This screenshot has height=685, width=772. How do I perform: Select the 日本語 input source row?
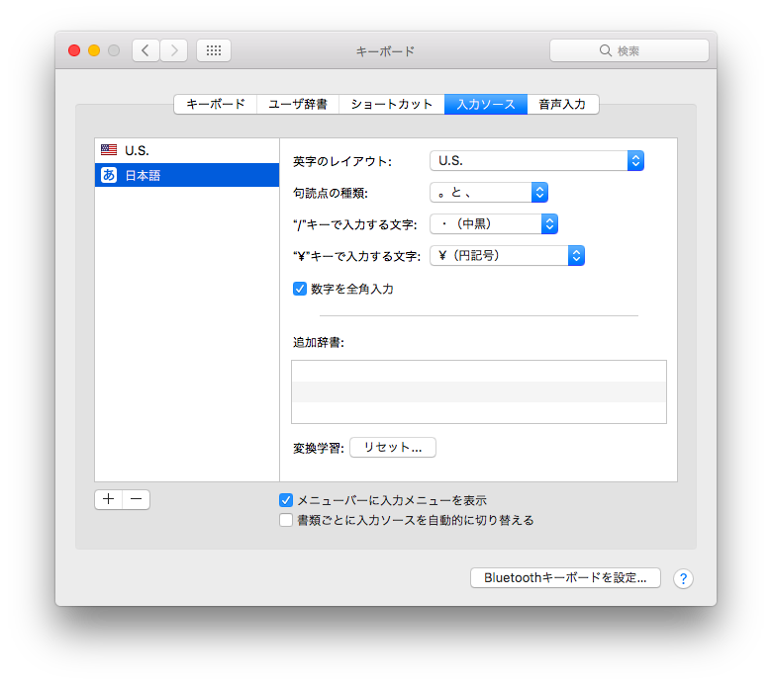[x=187, y=175]
